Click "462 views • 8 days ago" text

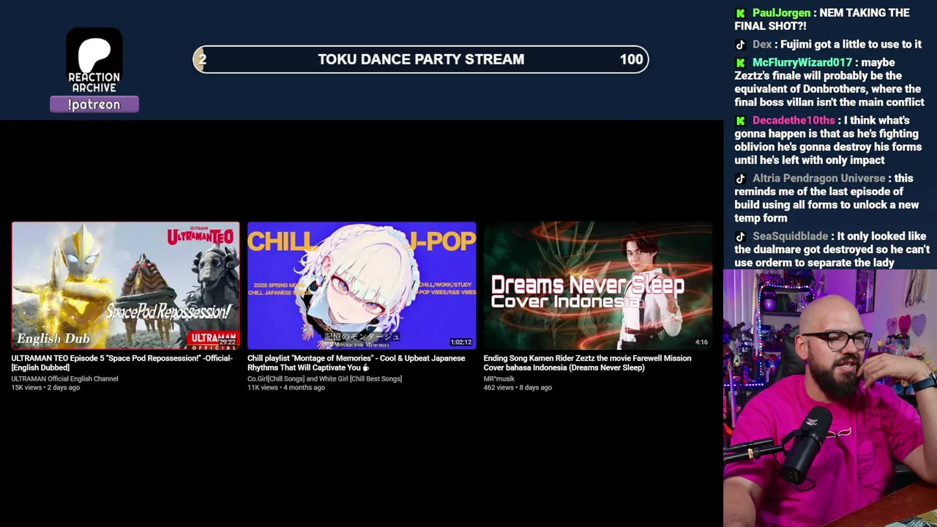518,388
